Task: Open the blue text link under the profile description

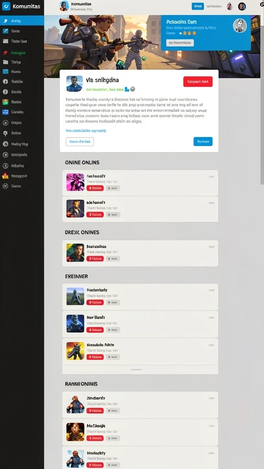Action: pos(86,131)
